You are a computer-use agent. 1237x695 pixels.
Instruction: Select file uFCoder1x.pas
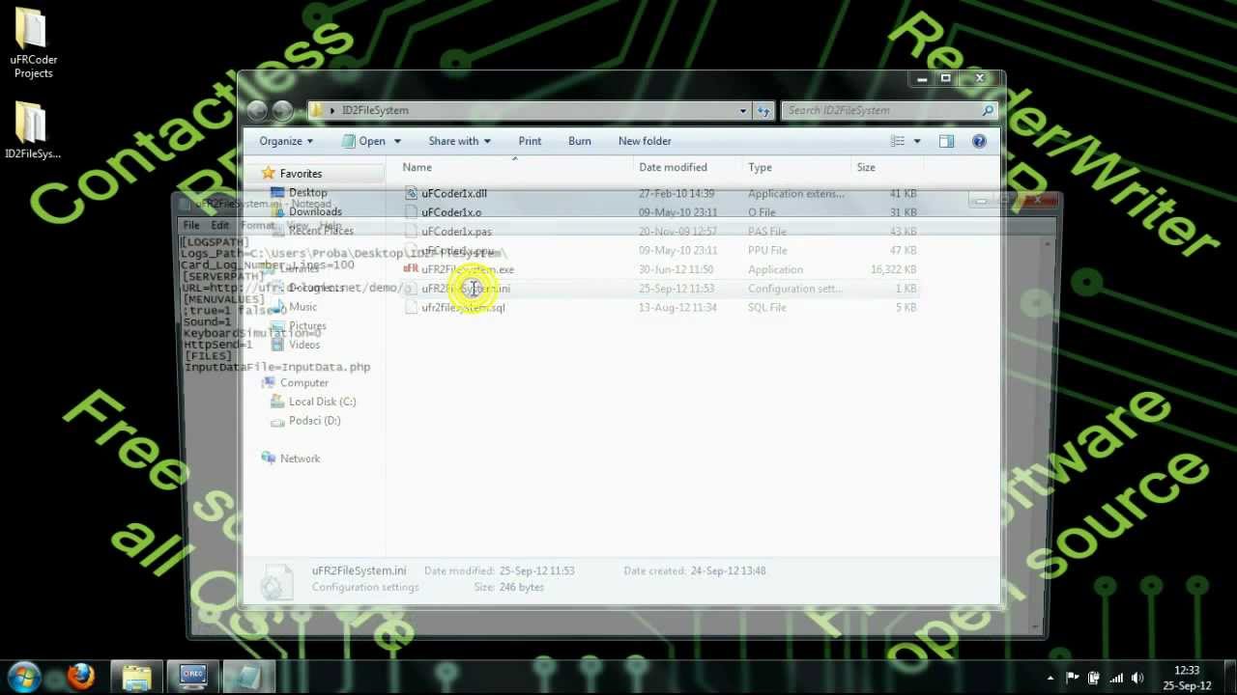tap(456, 232)
